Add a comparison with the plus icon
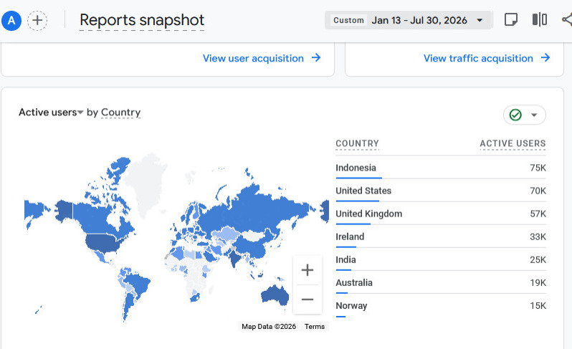This screenshot has width=572, height=349. (37, 20)
